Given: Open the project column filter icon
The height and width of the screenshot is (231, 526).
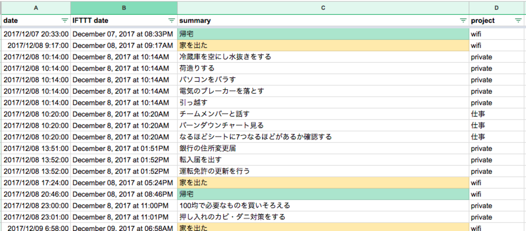Looking at the screenshot, I should tap(518, 21).
